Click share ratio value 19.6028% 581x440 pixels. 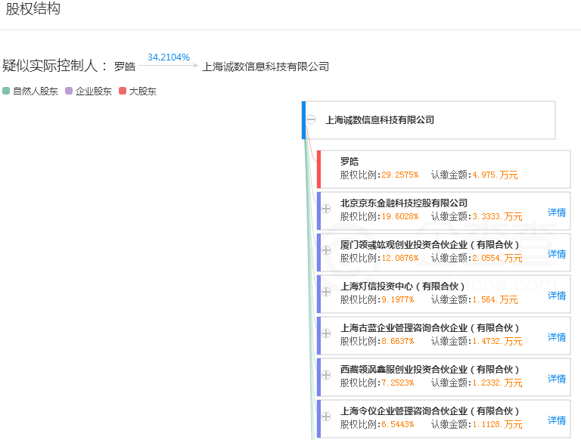tap(400, 216)
